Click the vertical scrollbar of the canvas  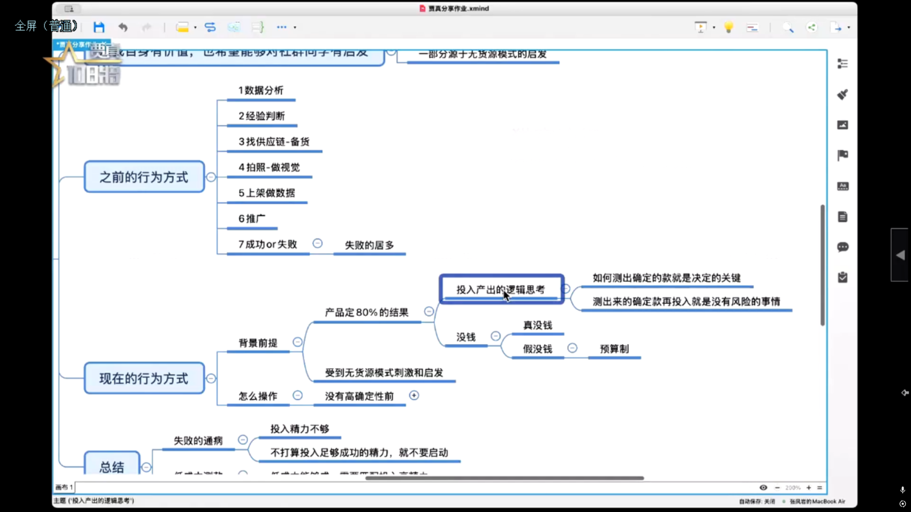click(x=823, y=265)
